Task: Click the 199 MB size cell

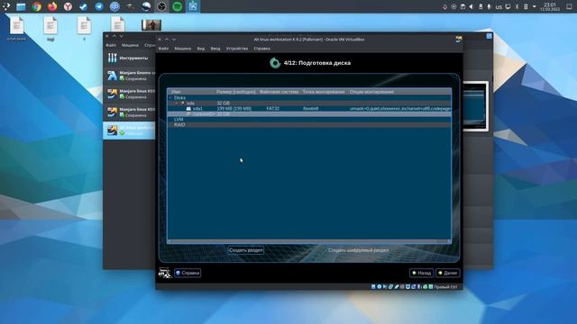Action: [234, 109]
